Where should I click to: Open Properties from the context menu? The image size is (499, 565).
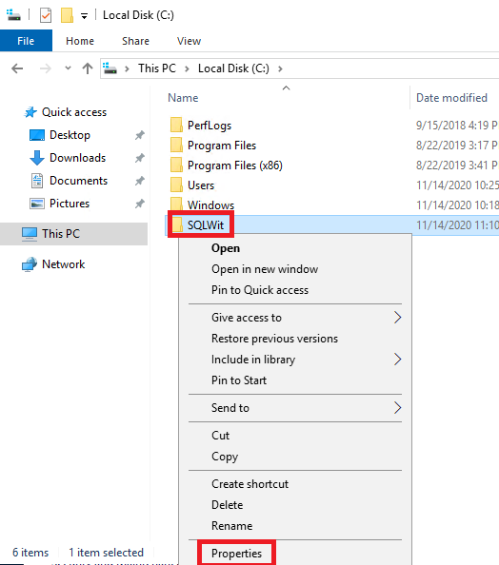(x=237, y=553)
